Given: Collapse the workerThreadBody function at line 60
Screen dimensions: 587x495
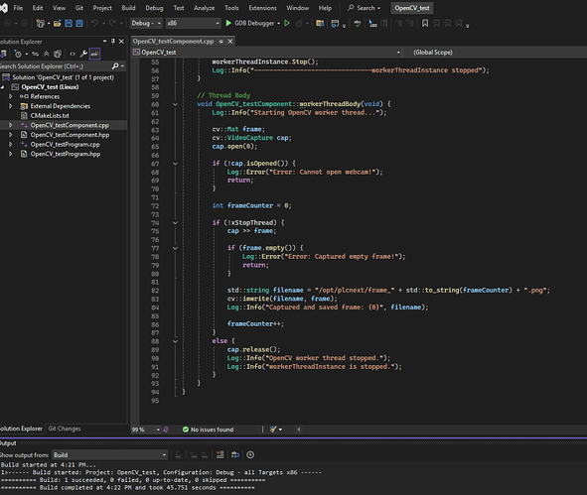Looking at the screenshot, I should 175,104.
